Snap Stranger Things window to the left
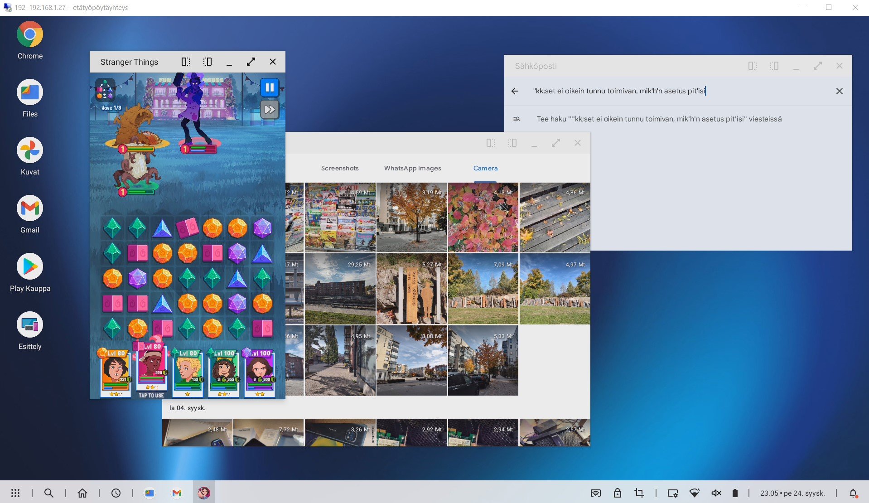 tap(186, 62)
